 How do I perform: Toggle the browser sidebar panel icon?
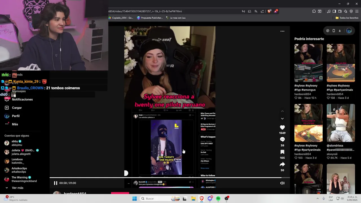click(334, 11)
